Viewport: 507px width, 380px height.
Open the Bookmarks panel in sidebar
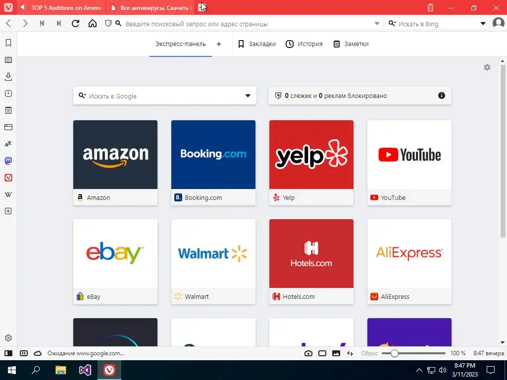pyautogui.click(x=8, y=43)
